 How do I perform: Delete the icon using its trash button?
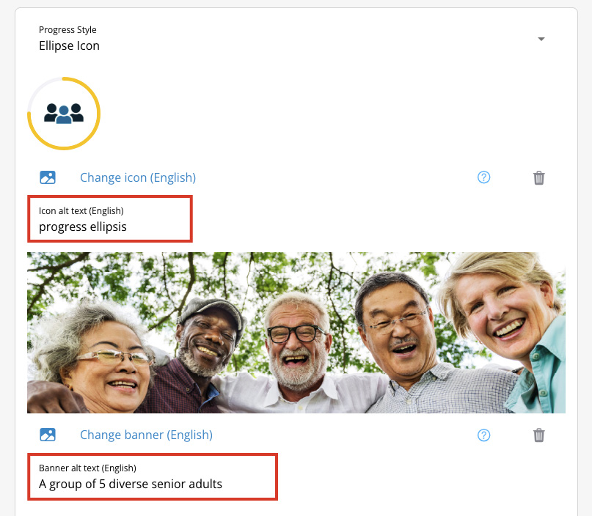pos(538,177)
